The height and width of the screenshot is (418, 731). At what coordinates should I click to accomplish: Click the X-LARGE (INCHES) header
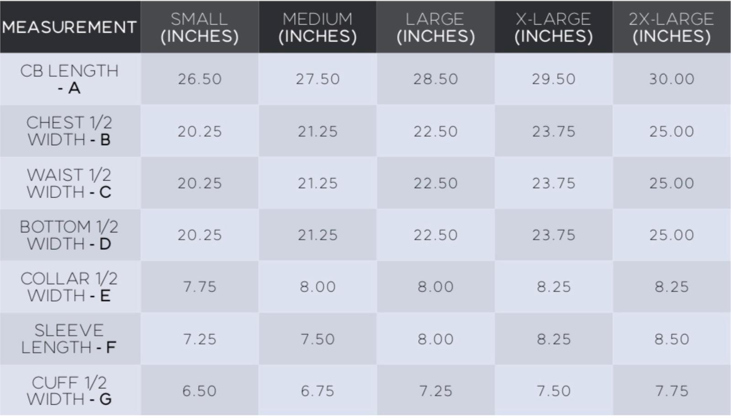click(553, 27)
